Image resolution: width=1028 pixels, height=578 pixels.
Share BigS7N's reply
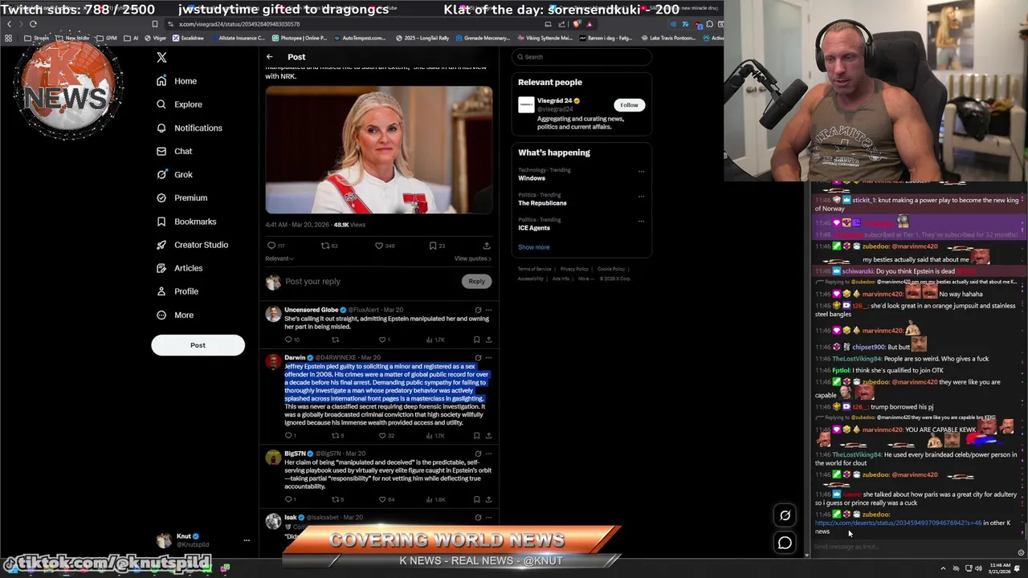click(x=488, y=499)
